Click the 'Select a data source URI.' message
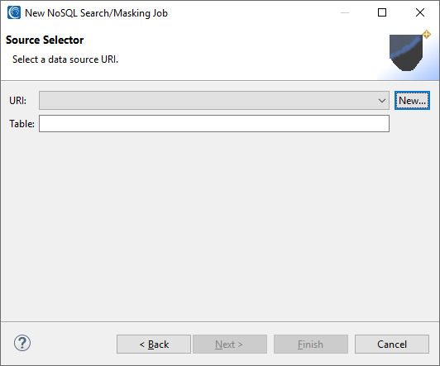Image resolution: width=440 pixels, height=366 pixels. [x=65, y=59]
